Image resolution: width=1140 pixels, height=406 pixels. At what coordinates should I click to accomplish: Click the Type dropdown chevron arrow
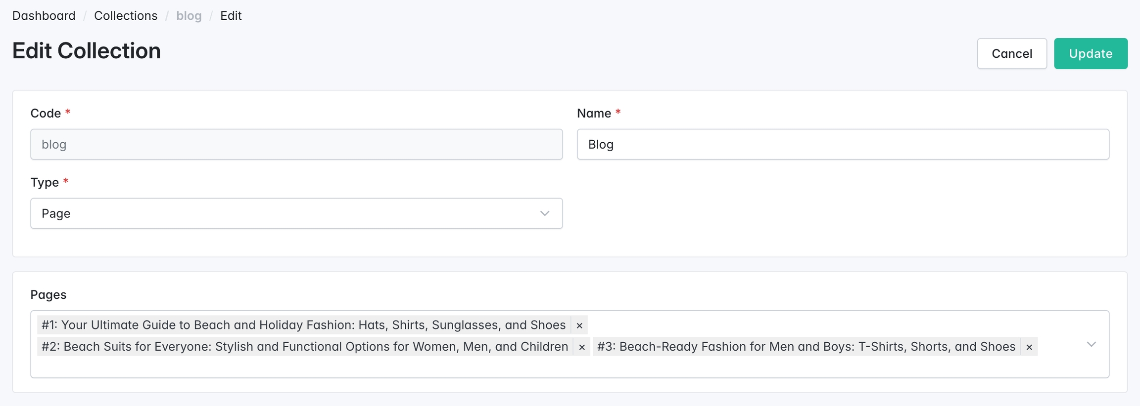point(544,213)
